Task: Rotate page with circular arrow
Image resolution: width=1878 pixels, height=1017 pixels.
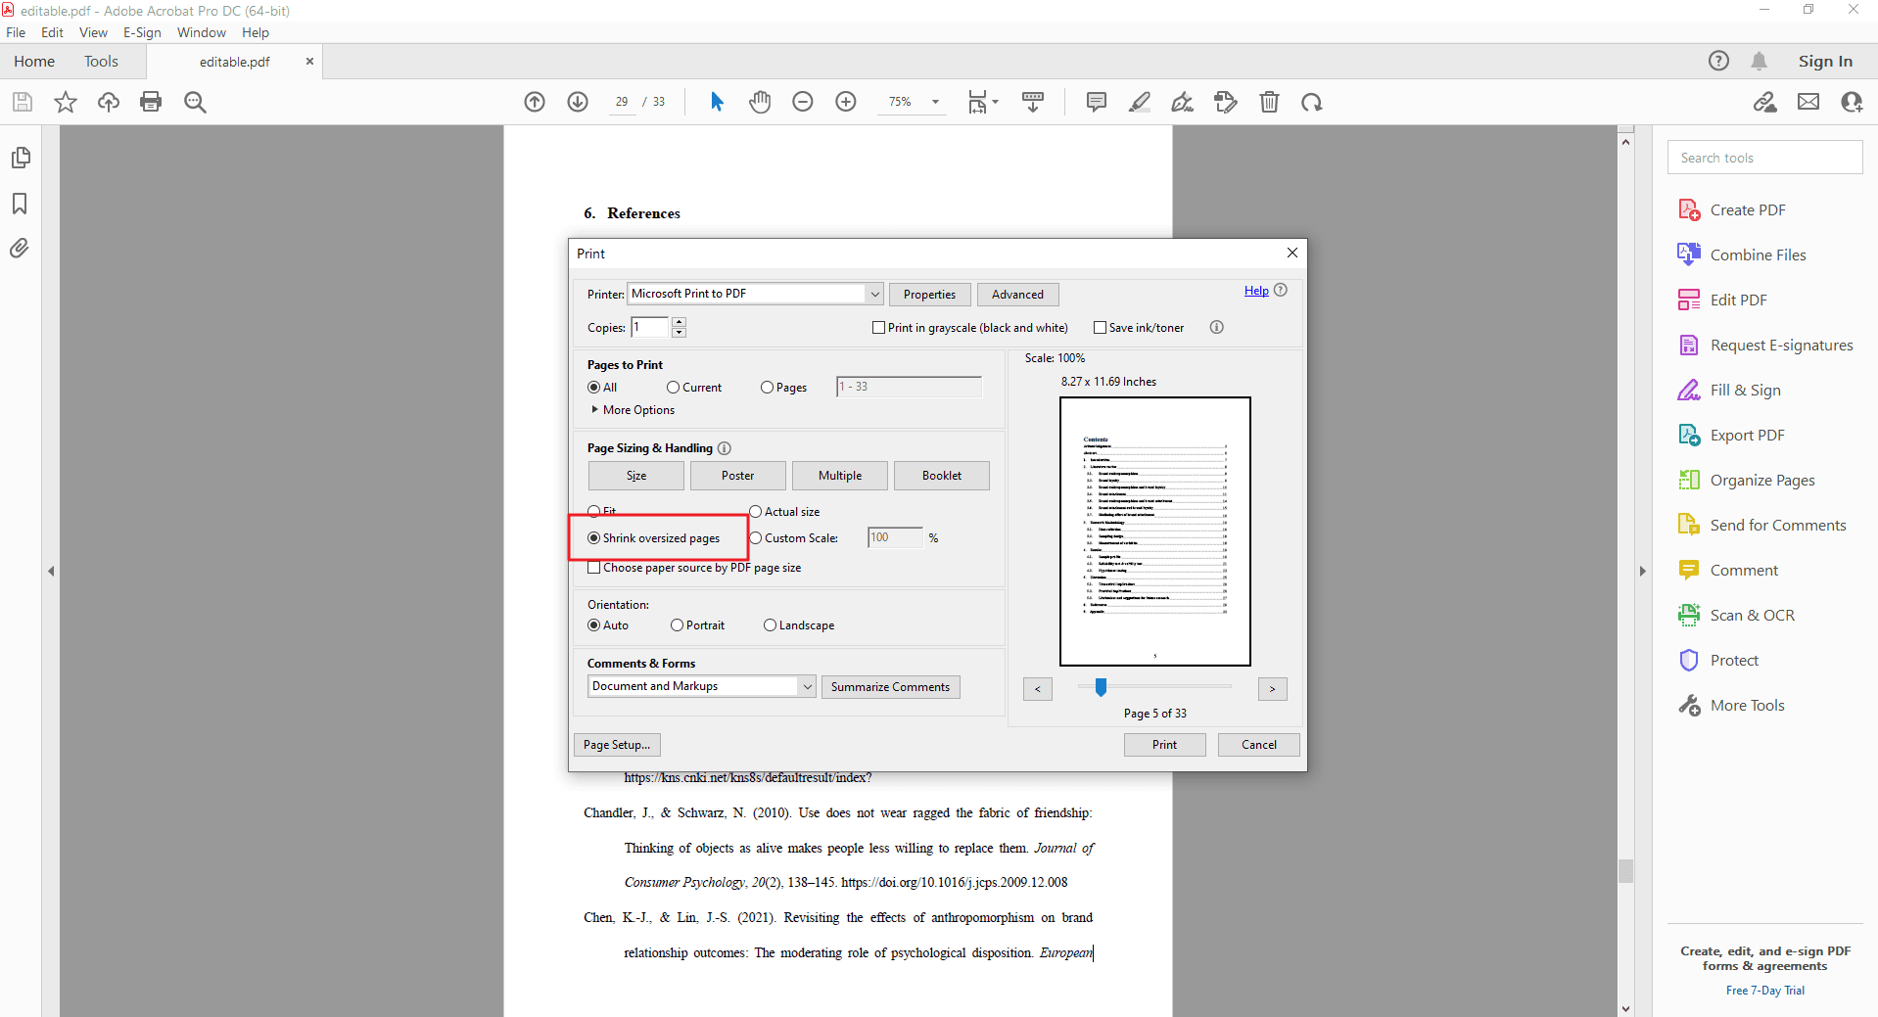Action: coord(1312,102)
